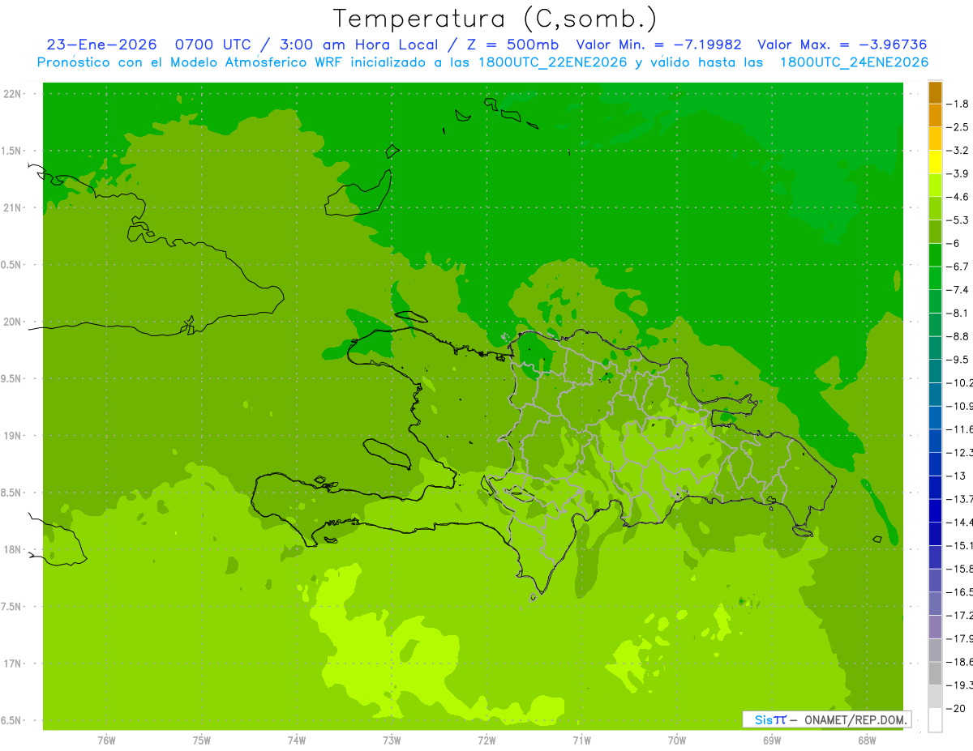Click the "Valor Min. = -7.19982" value
The width and height of the screenshot is (973, 751).
(658, 45)
